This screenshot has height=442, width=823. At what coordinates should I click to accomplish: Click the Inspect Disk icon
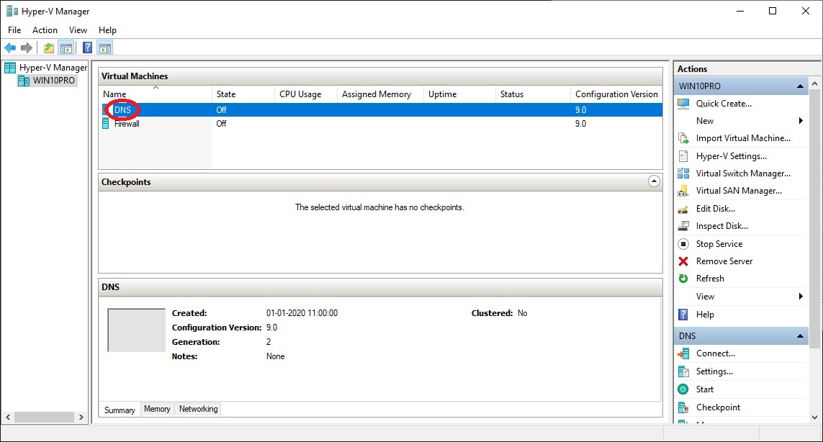pyautogui.click(x=683, y=226)
